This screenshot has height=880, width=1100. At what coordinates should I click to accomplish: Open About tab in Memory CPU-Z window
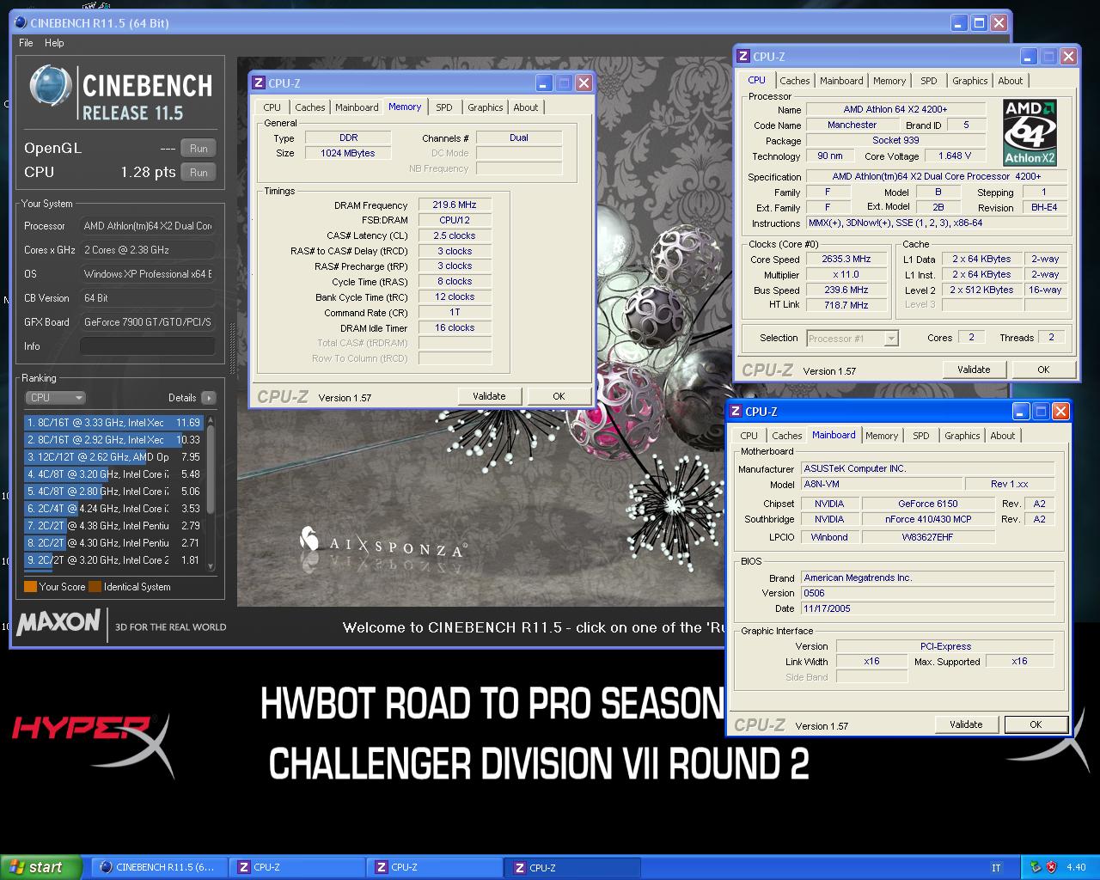pos(526,107)
